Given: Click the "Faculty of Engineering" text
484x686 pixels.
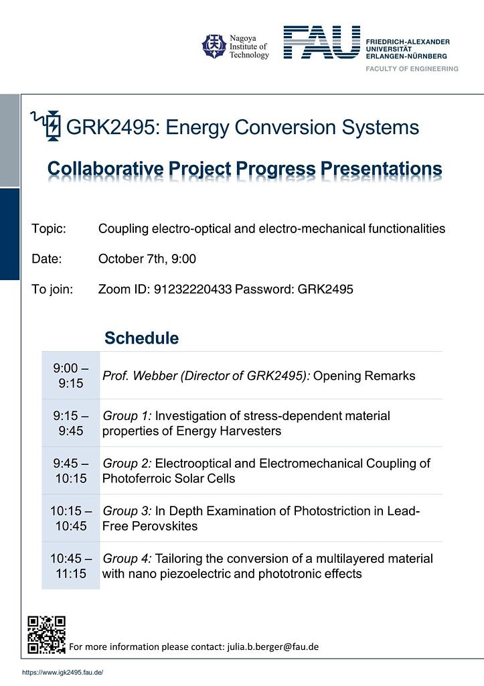Looking at the screenshot, I should pos(412,69).
